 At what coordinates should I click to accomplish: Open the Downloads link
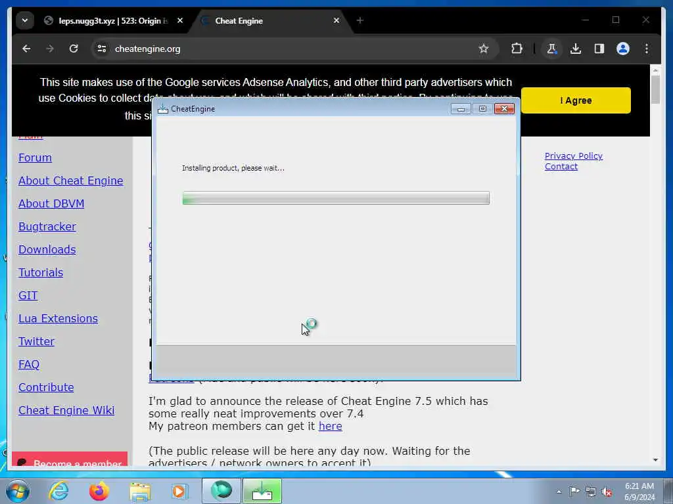point(47,249)
